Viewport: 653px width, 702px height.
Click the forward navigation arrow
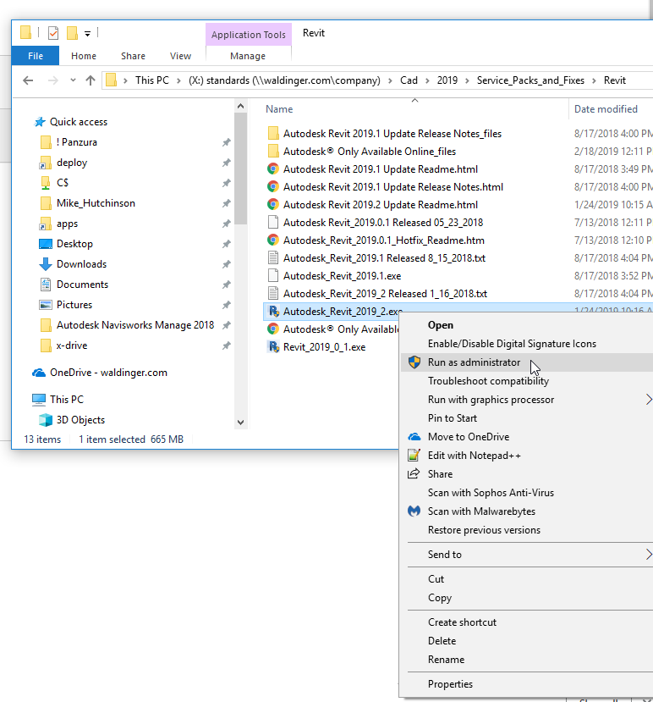(52, 80)
